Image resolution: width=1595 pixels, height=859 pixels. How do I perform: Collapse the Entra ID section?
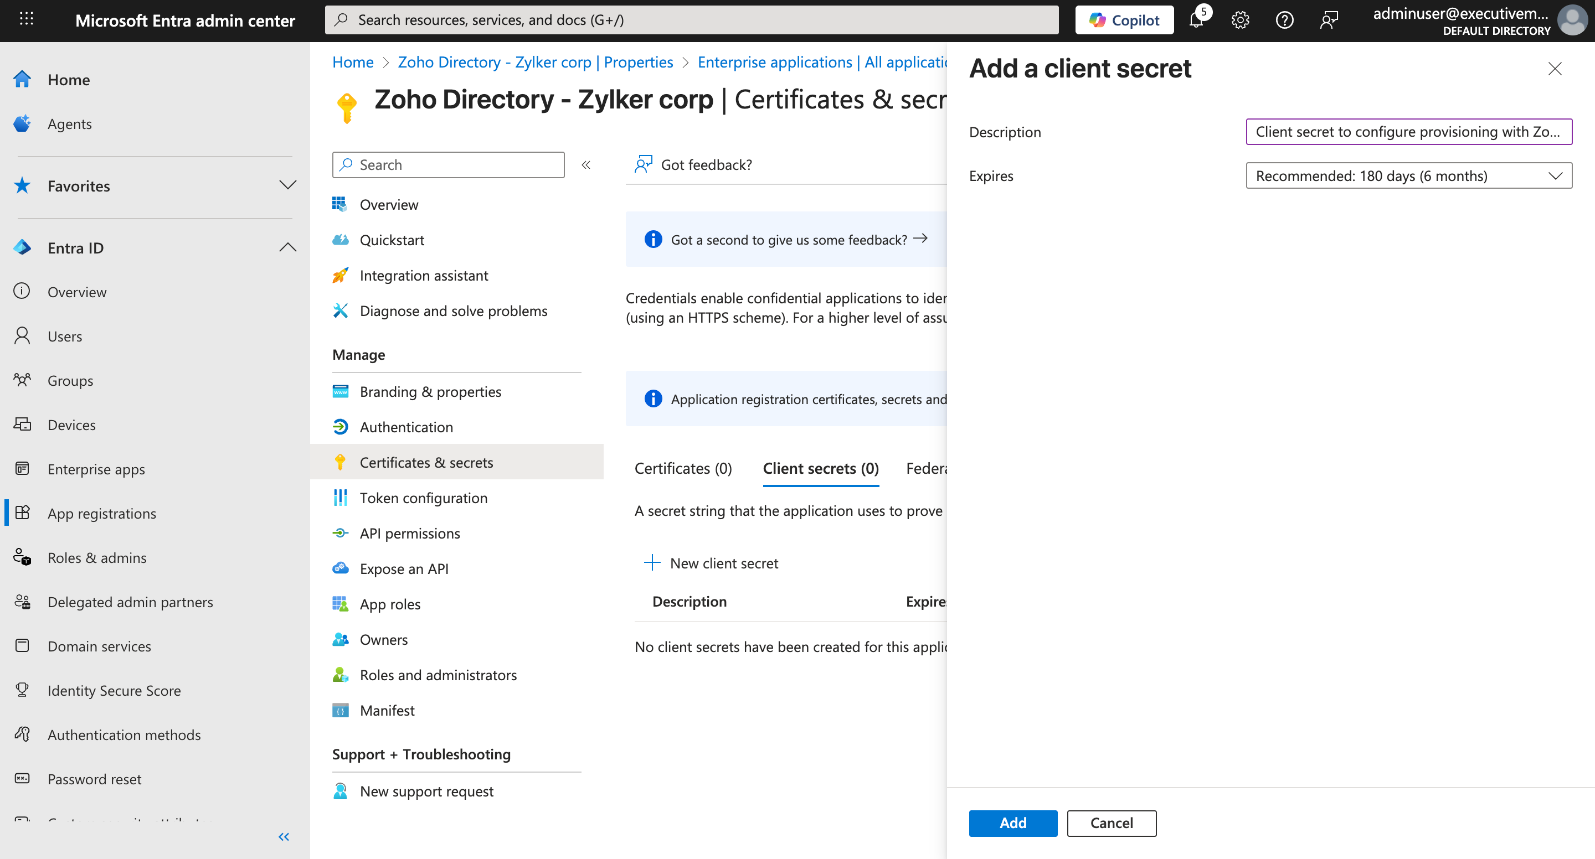(x=287, y=247)
